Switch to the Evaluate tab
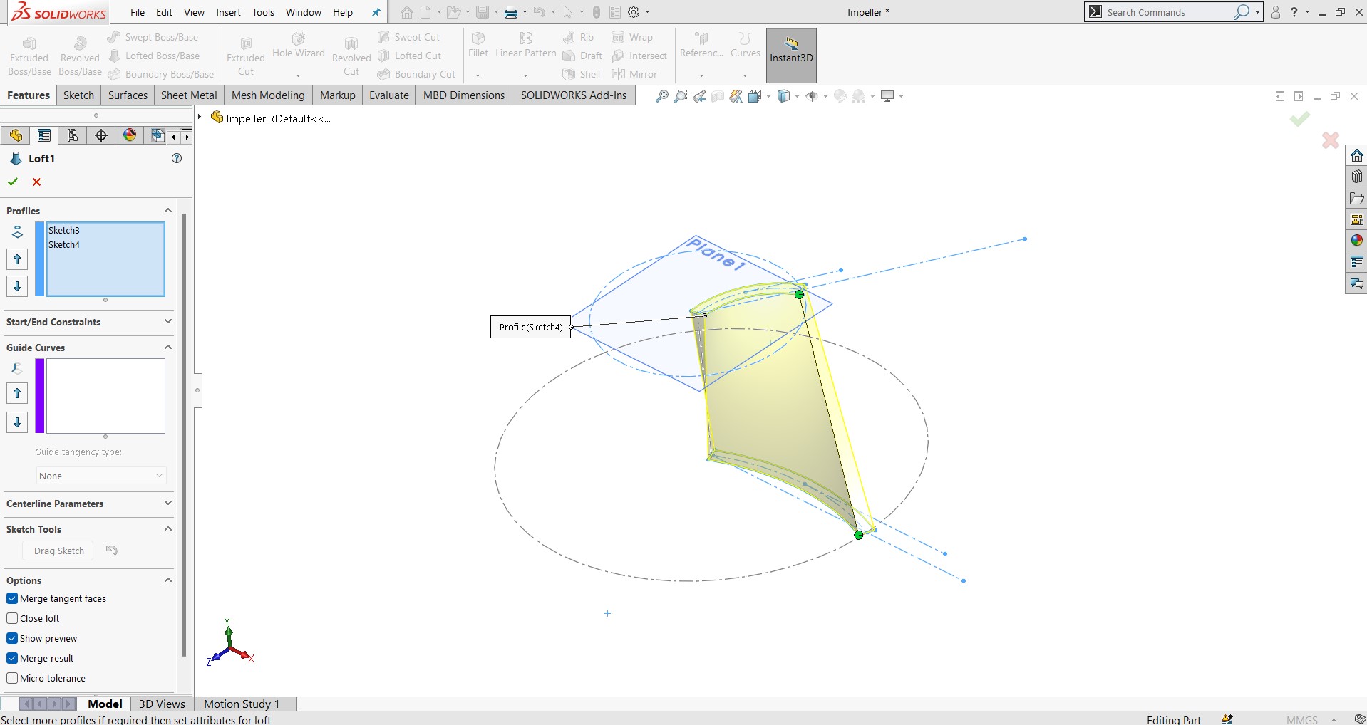The height and width of the screenshot is (725, 1367). click(x=389, y=95)
